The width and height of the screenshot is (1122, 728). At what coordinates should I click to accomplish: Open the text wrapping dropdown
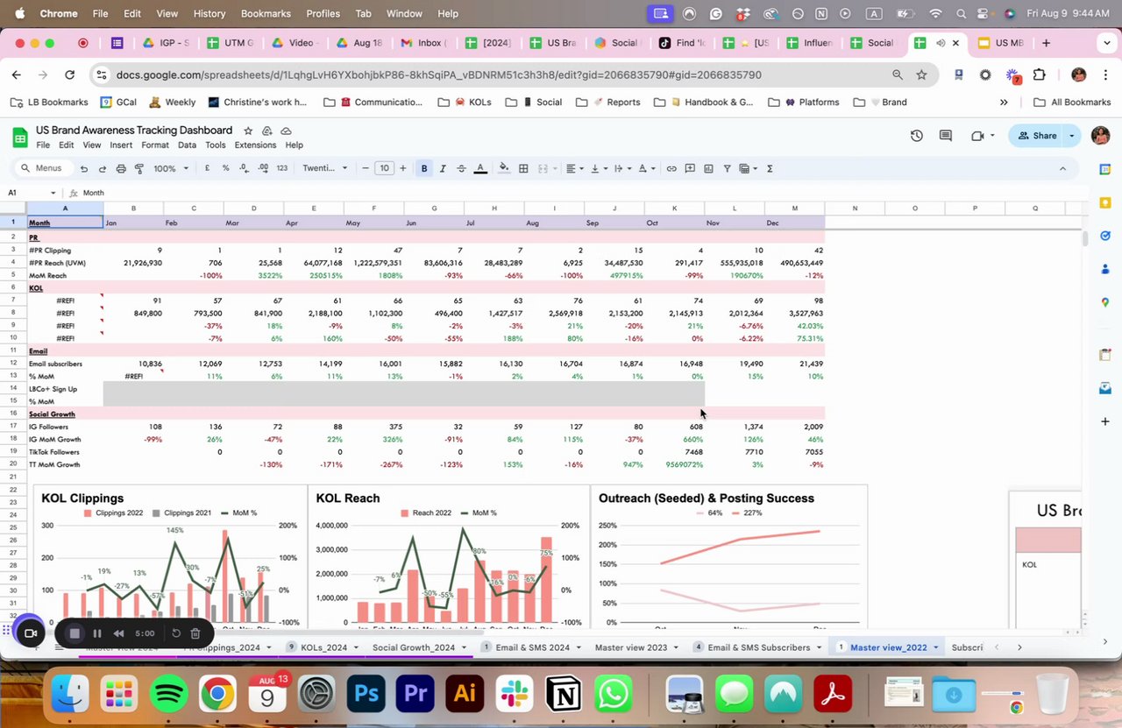(622, 168)
